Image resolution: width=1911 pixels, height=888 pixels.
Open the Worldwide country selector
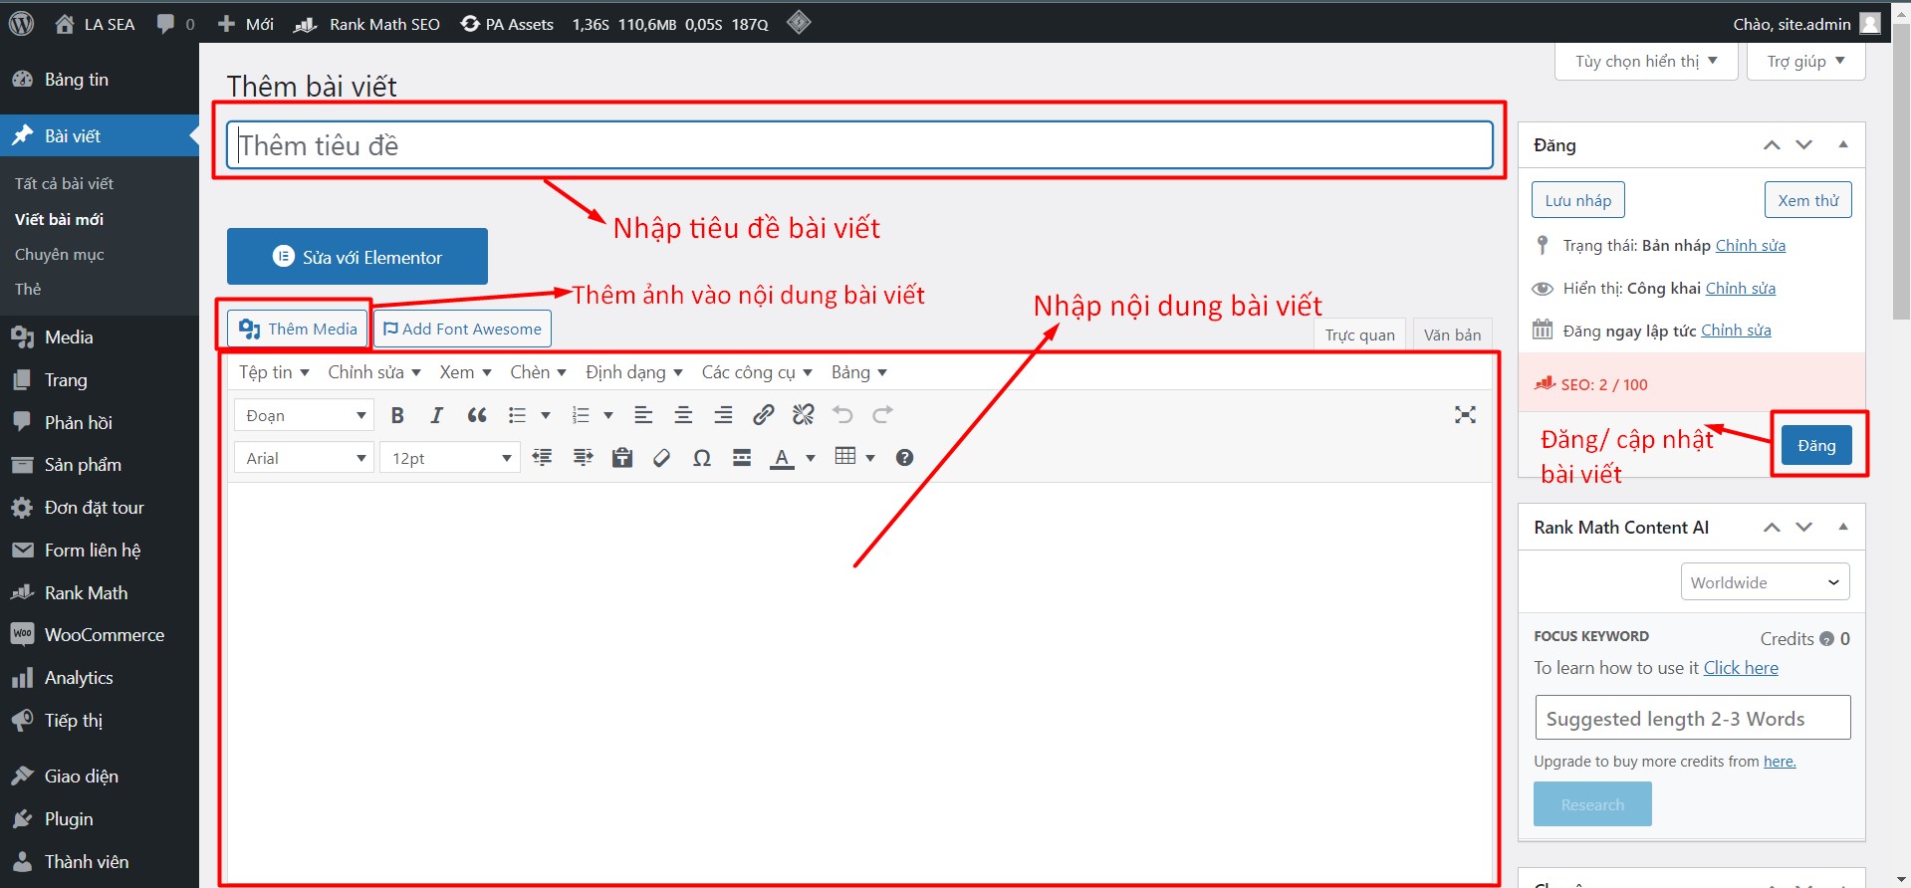tap(1764, 582)
